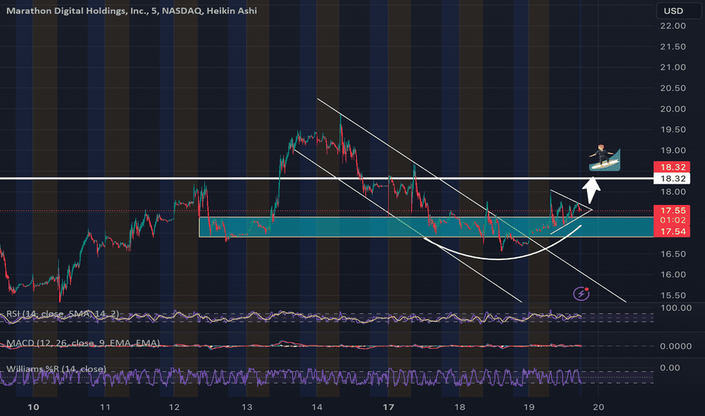The image size is (705, 416).
Task: Click the 19.00 price axis value
Action: pos(672,151)
